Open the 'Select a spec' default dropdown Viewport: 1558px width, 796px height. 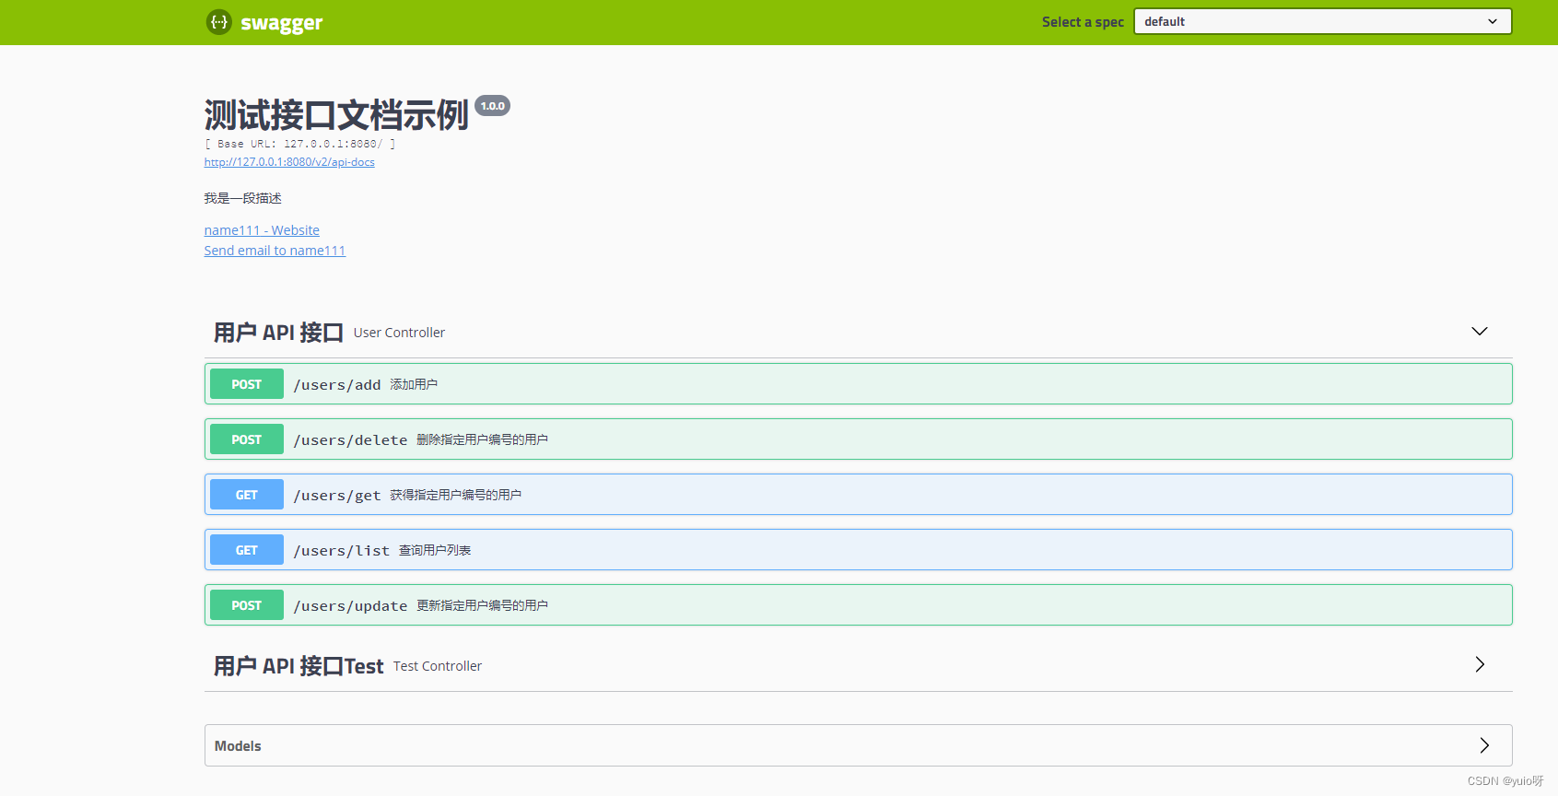[x=1322, y=21]
